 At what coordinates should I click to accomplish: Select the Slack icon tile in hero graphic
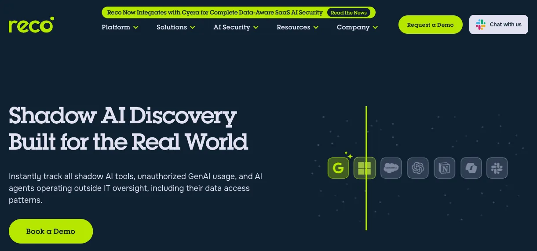click(x=497, y=168)
